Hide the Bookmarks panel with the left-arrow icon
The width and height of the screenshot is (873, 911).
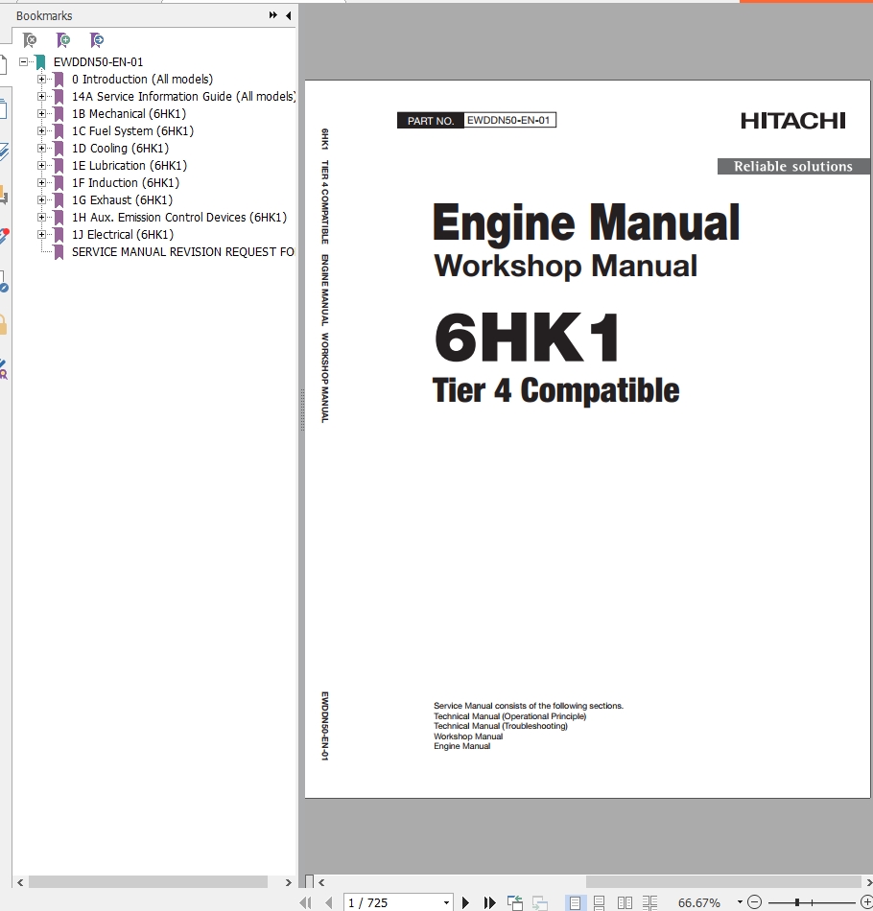click(289, 15)
